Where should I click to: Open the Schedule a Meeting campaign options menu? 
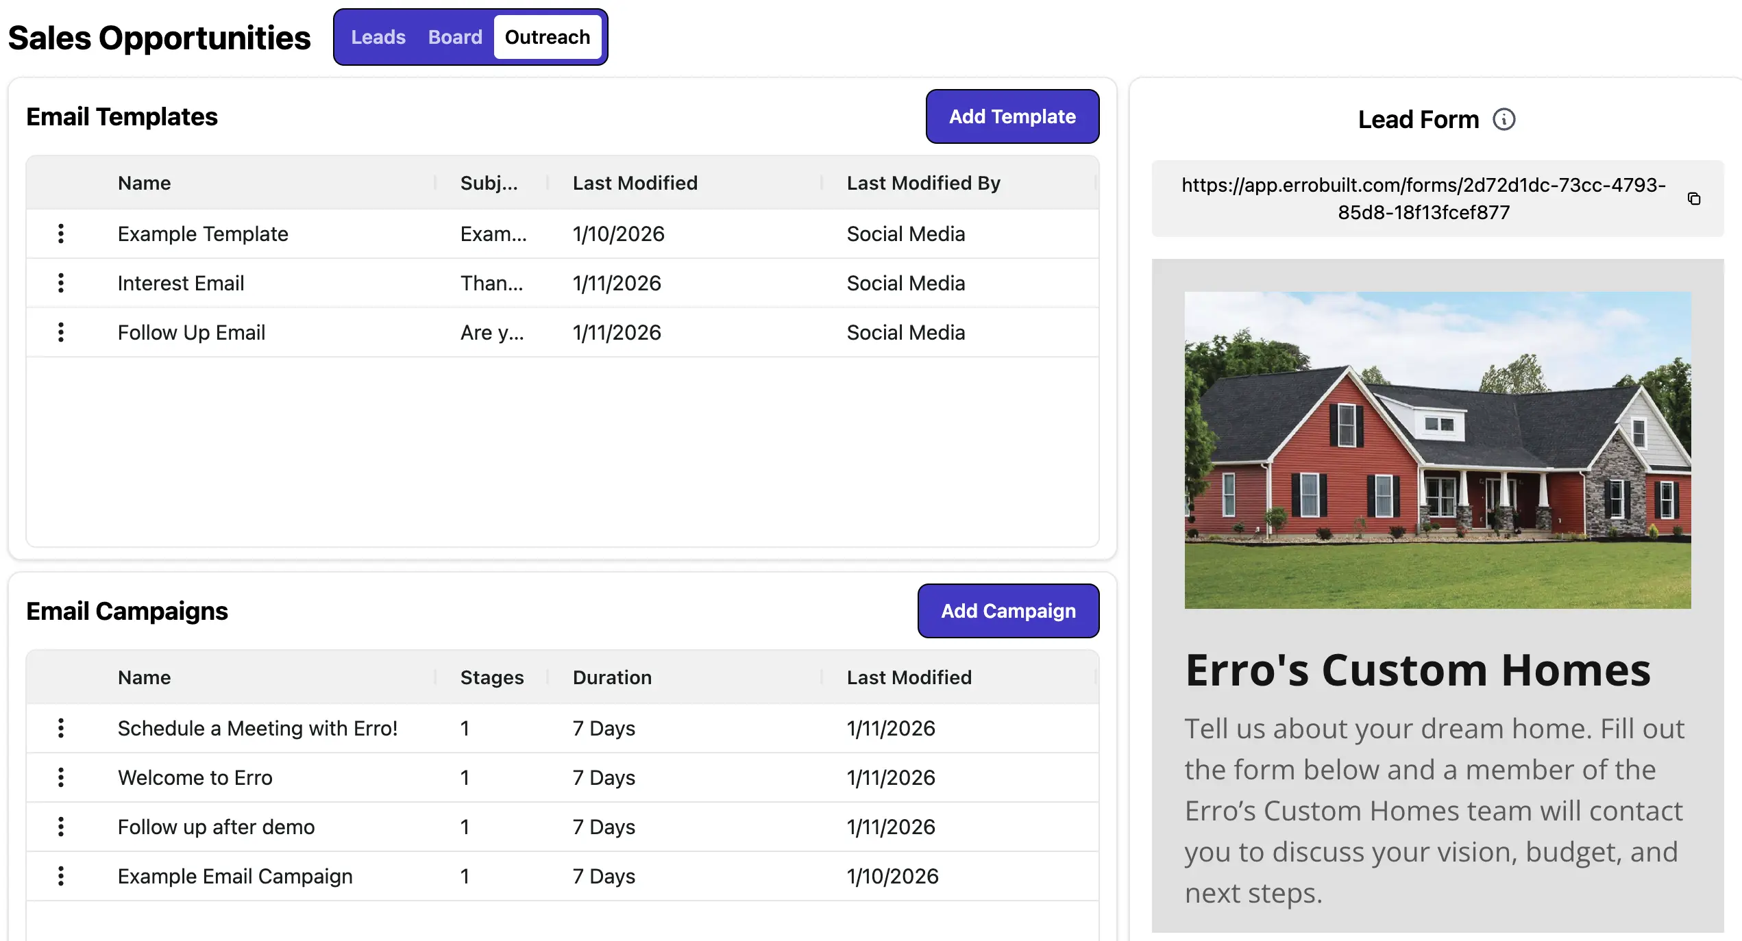click(61, 728)
